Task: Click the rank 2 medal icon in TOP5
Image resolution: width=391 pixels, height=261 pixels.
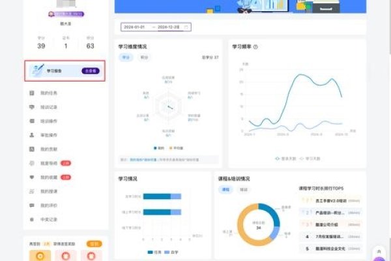Action: 307,212
